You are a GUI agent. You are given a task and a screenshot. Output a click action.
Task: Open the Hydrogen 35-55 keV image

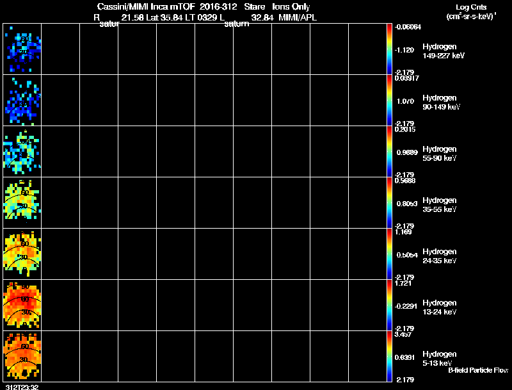click(x=22, y=203)
